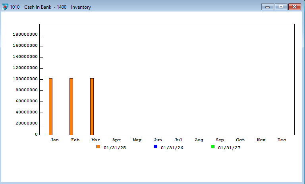Click the green 01/31/27 legend swatch
Screen dimensions: 305x184
[213, 147]
